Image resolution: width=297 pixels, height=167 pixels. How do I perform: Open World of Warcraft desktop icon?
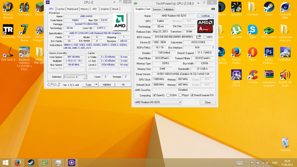tap(8, 10)
